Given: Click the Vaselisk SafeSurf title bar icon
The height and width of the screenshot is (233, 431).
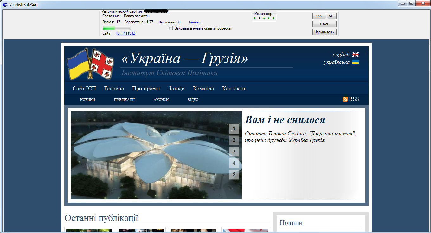Looking at the screenshot, I should click(5, 5).
